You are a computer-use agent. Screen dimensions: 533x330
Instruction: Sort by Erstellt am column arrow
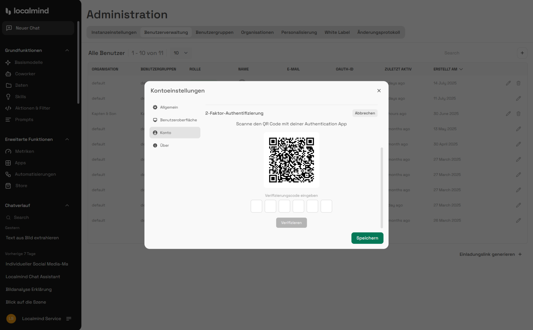(x=461, y=69)
